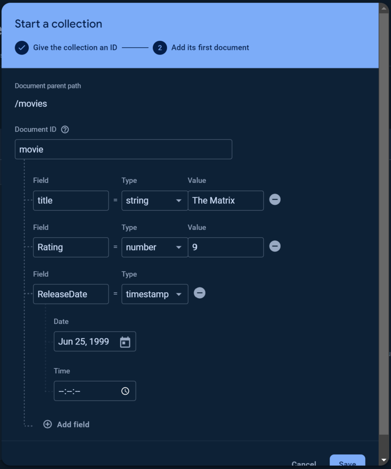Cancel the collection creation
The height and width of the screenshot is (469, 391).
coord(304,464)
